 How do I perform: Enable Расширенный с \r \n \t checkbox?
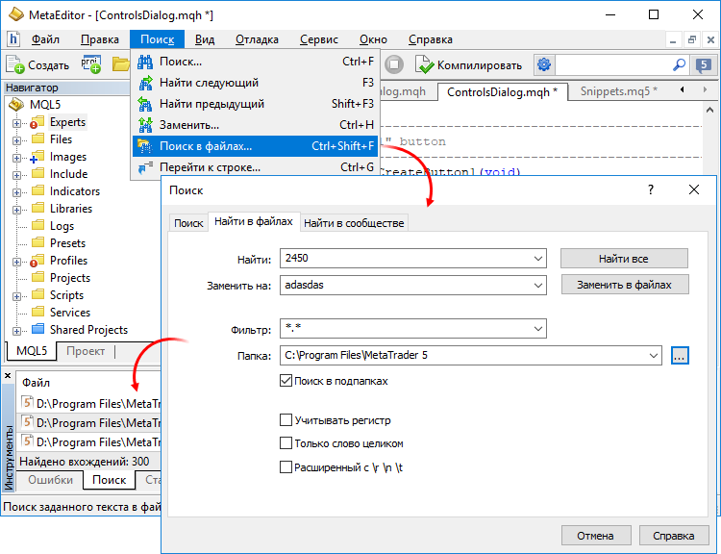tap(286, 467)
